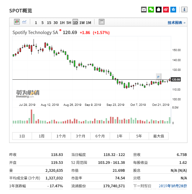Select the 1W interval
The height and width of the screenshot is (194, 192).
(82, 23)
